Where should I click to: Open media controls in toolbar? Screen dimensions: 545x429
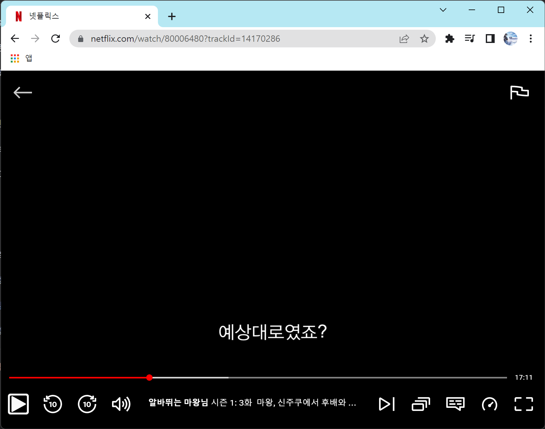(x=470, y=39)
